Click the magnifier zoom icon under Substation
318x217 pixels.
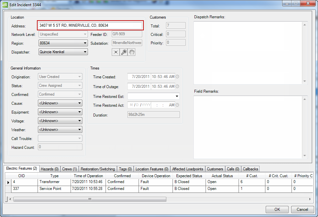click(124, 52)
